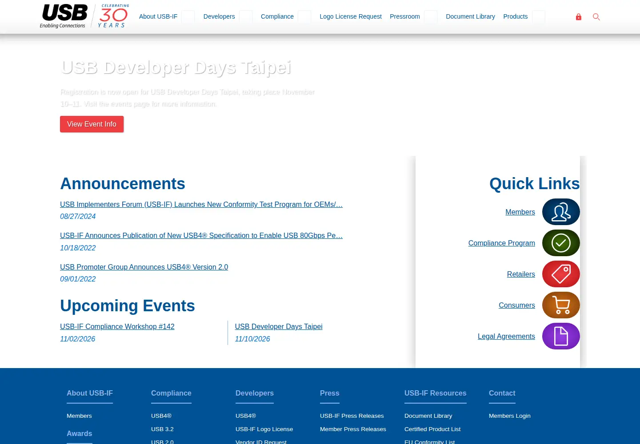Screen dimensions: 640x444
Task: Open Pressroom in the top navigation
Action: [405, 16]
